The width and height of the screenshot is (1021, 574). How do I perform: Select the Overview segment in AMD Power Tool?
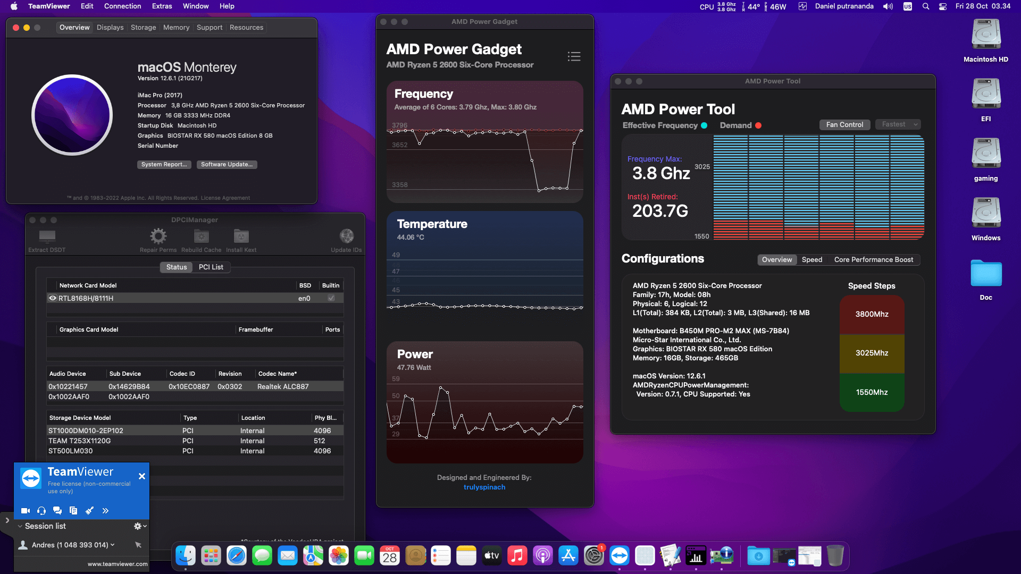(777, 259)
